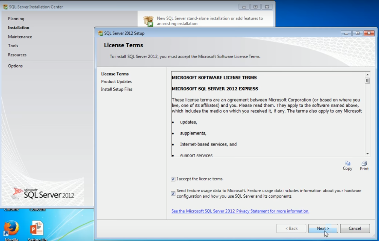Click the Print label under the printer icon

364,168
